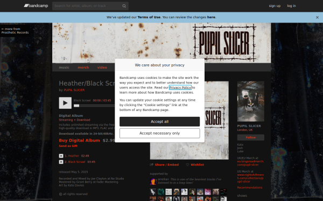Open the band photo thumbnail
The width and height of the screenshot is (323, 201).
251,101
